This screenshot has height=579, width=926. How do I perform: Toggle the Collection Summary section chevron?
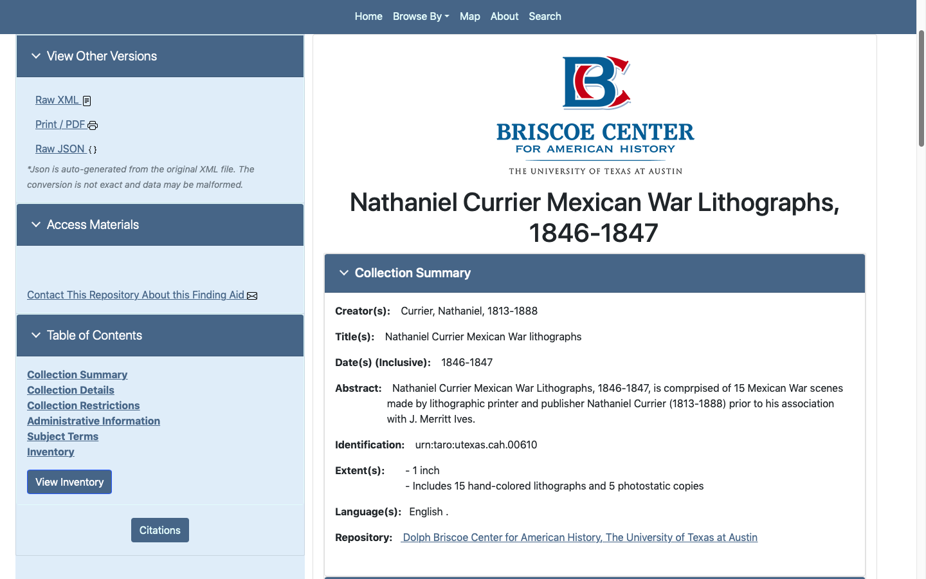344,273
